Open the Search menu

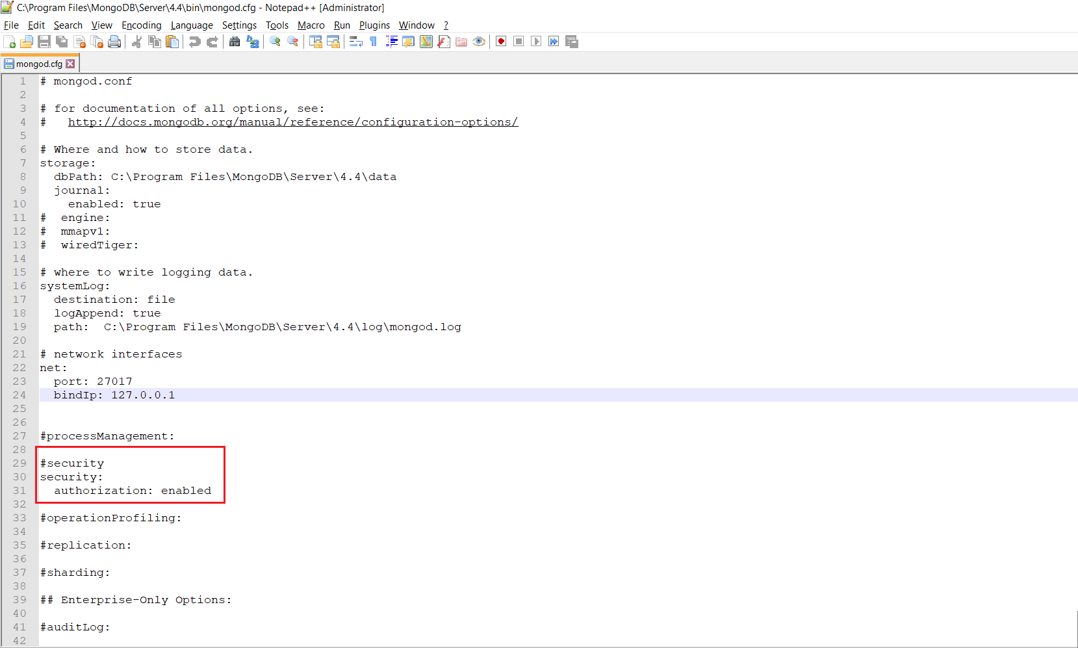pos(68,25)
